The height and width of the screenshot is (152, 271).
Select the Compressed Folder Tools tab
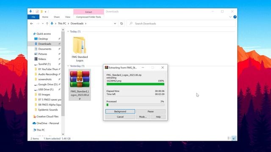click(88, 17)
